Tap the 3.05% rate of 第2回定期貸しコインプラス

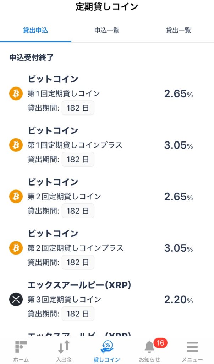(178, 248)
